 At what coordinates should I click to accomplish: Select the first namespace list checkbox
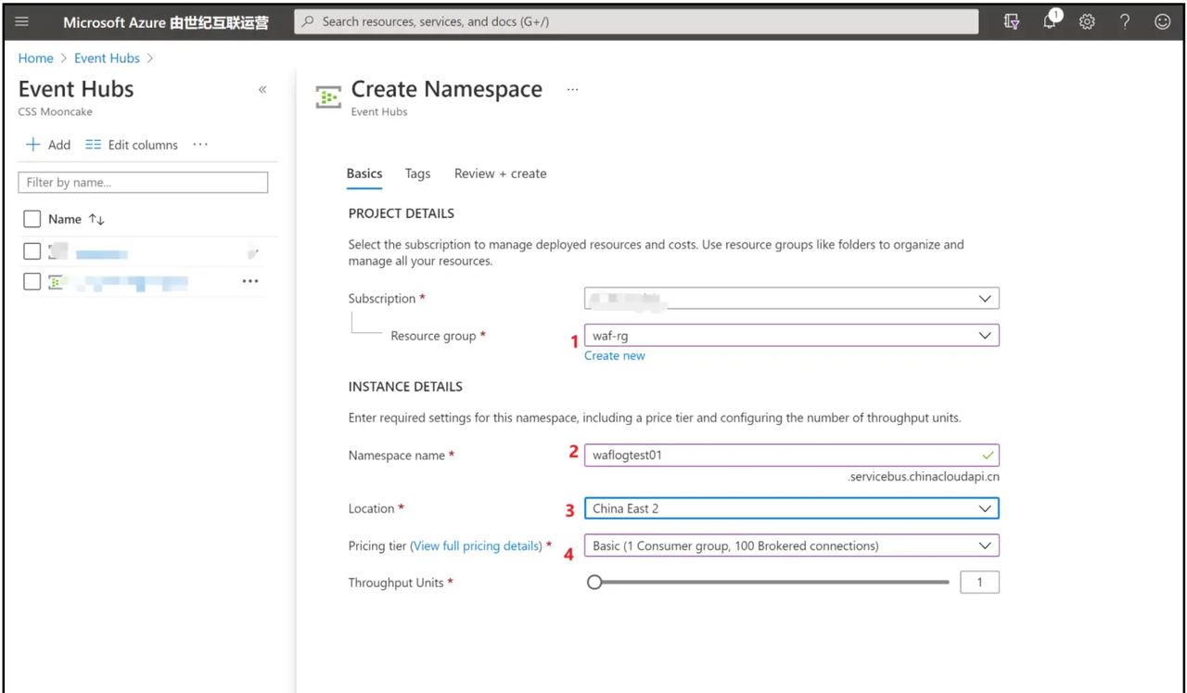(32, 251)
